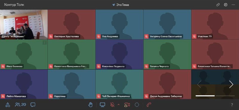Raise hand using the hand icon

click(91, 105)
